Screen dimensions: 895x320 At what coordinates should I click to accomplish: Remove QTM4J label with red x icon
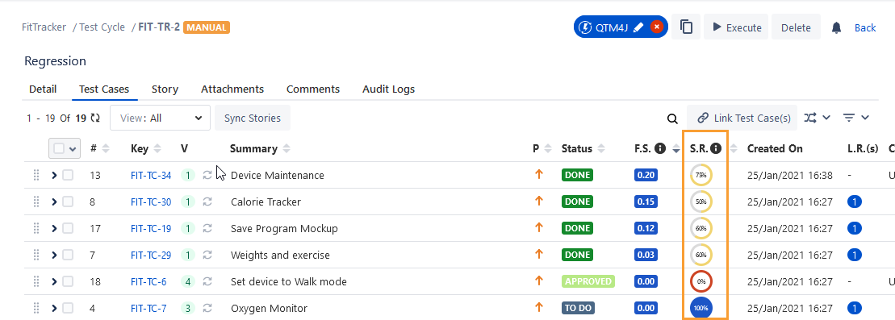click(656, 27)
